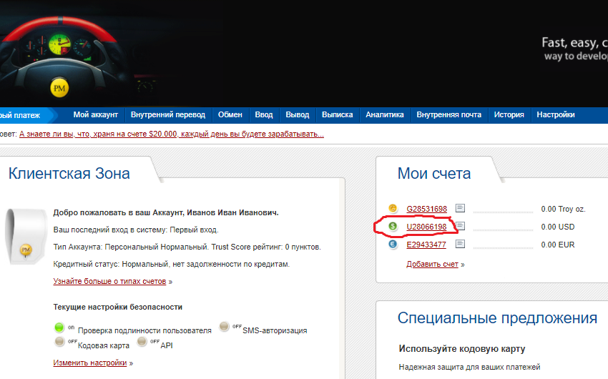The image size is (608, 379).
Task: Toggle the API security indicator
Action: point(142,343)
